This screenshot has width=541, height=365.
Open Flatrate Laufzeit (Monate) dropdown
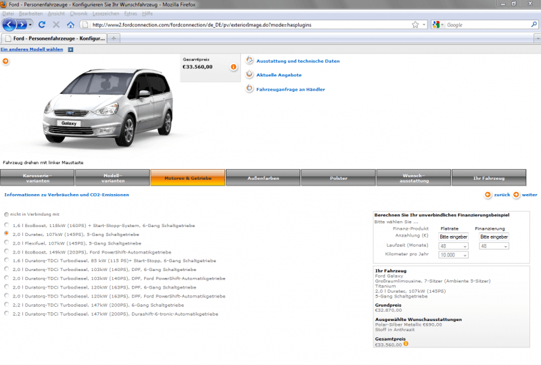(x=453, y=246)
